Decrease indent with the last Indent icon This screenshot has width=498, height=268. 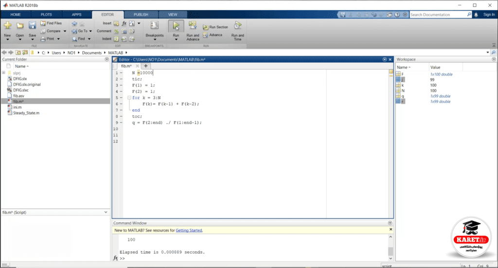tap(132, 39)
